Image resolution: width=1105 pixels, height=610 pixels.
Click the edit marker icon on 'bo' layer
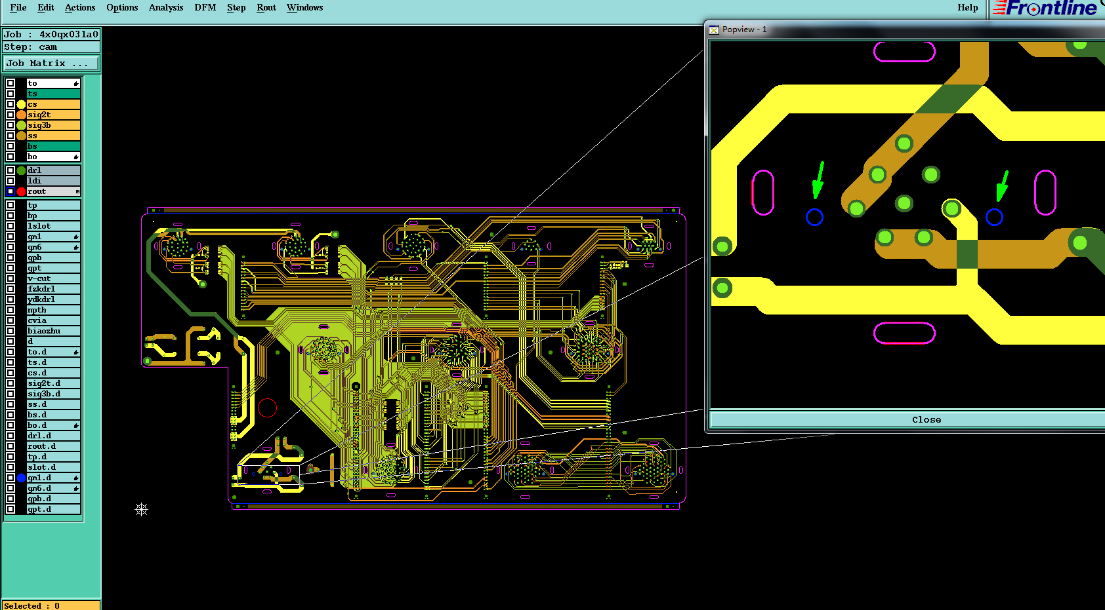tap(76, 157)
